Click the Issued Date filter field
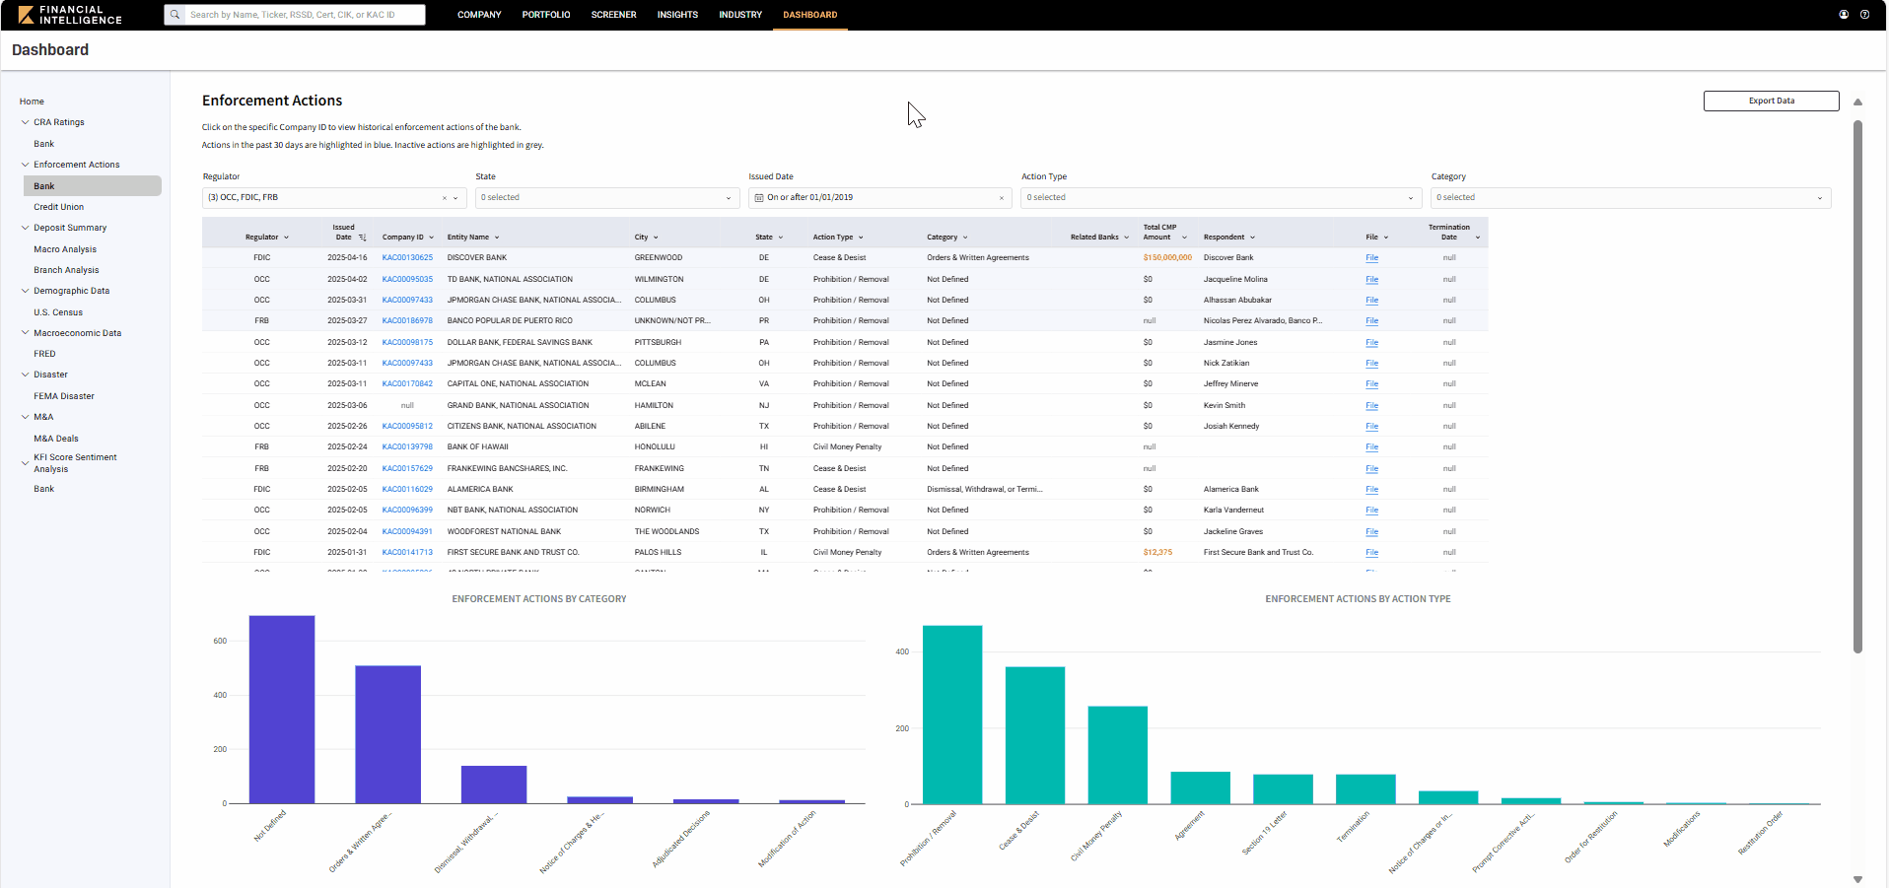This screenshot has height=888, width=1889. (880, 198)
